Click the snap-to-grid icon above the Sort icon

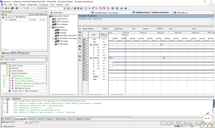click(x=80, y=57)
